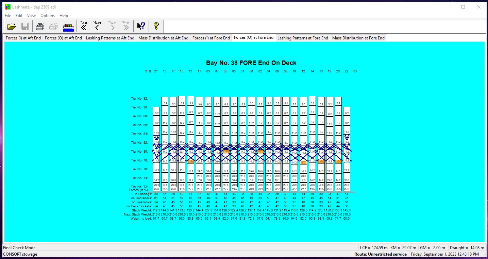Go to Next bay arrow button

click(97, 26)
